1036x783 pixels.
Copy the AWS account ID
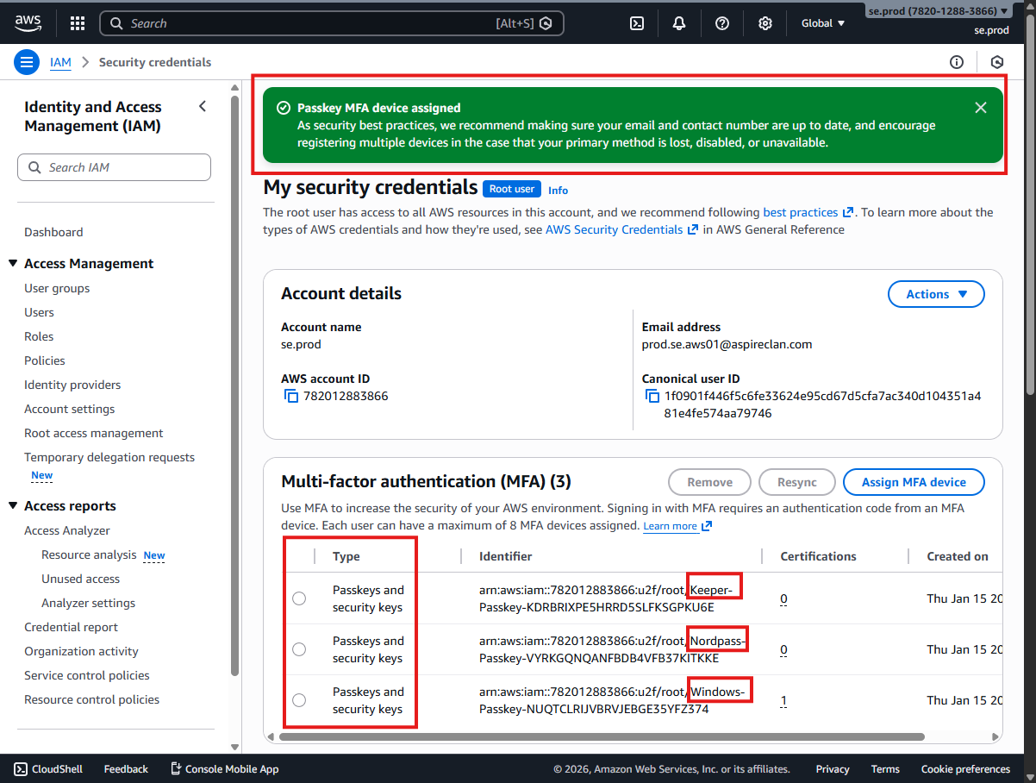290,396
